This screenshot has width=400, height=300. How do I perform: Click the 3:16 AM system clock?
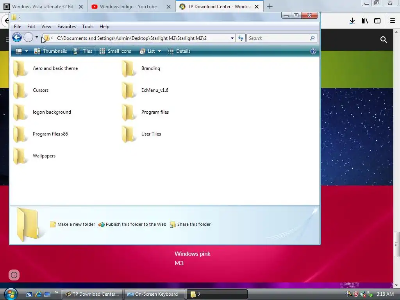(385, 294)
